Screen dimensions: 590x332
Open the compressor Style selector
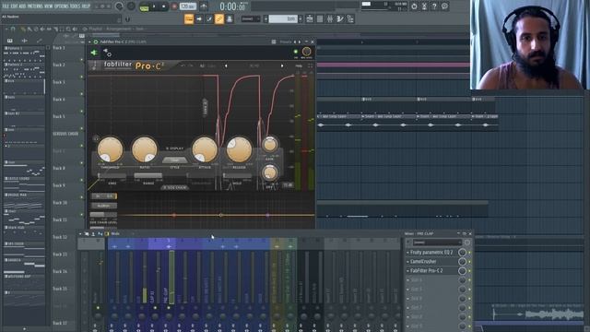pyautogui.click(x=174, y=160)
